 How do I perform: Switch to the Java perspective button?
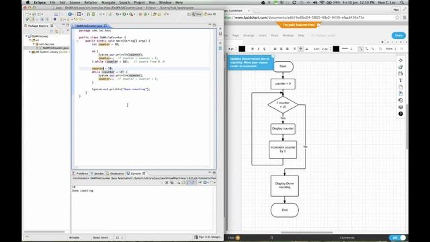tap(197, 14)
